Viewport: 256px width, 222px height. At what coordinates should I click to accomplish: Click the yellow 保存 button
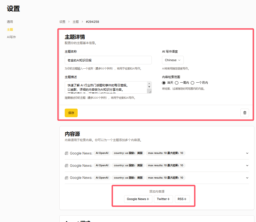(x=71, y=113)
